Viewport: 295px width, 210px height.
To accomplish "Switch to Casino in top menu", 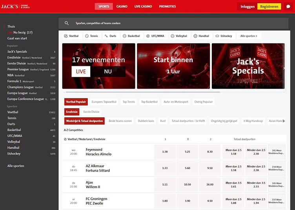I will [122, 6].
